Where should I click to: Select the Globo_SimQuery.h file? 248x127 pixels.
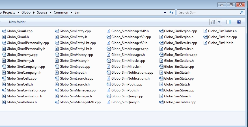125,102
